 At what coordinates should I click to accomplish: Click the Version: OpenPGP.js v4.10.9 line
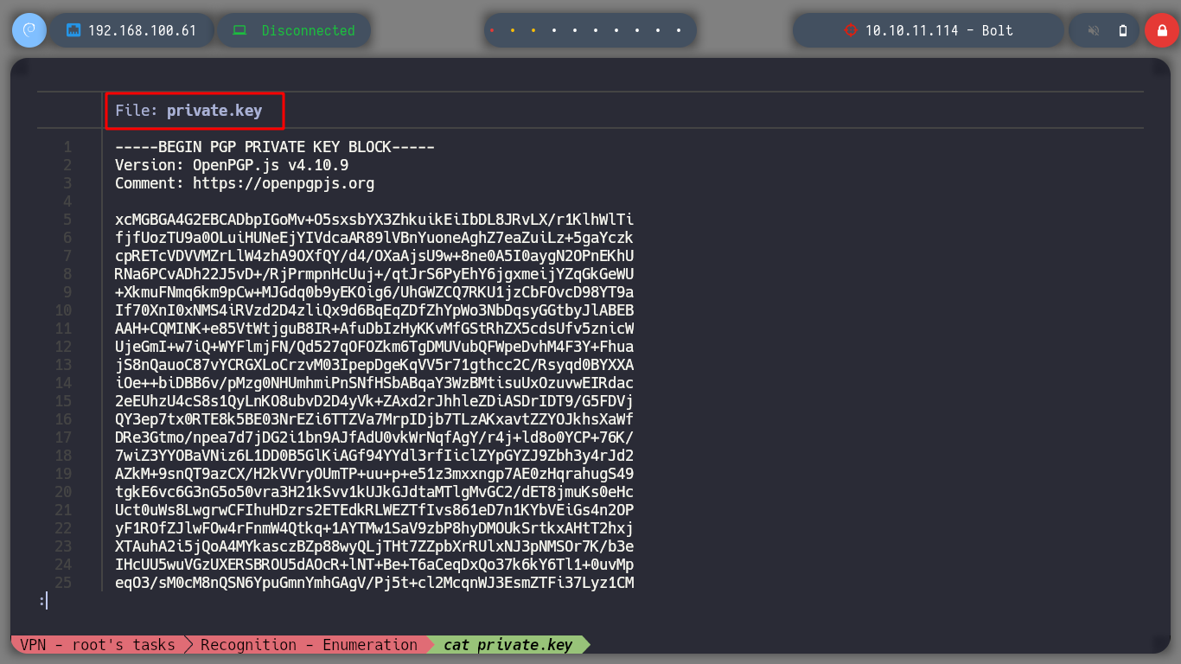(232, 165)
